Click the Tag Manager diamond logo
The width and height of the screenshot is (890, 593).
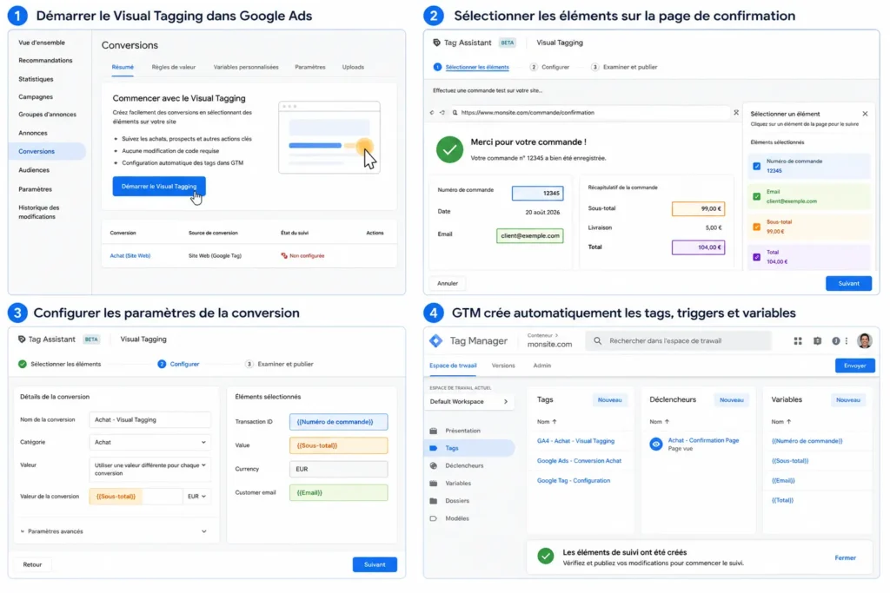[x=436, y=340]
